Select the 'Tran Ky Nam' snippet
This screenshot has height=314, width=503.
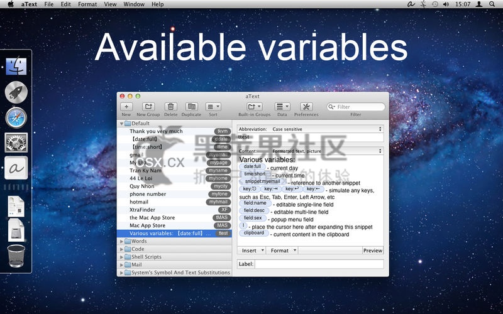point(174,170)
